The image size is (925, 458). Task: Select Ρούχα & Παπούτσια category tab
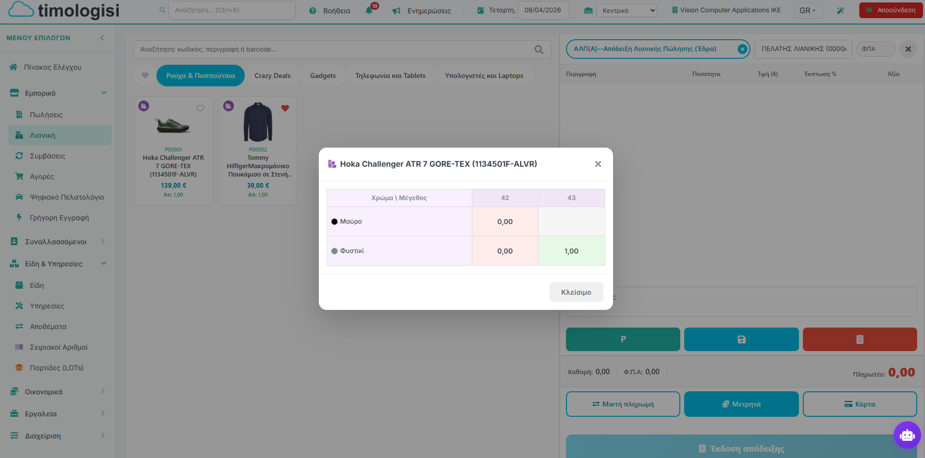click(x=201, y=76)
